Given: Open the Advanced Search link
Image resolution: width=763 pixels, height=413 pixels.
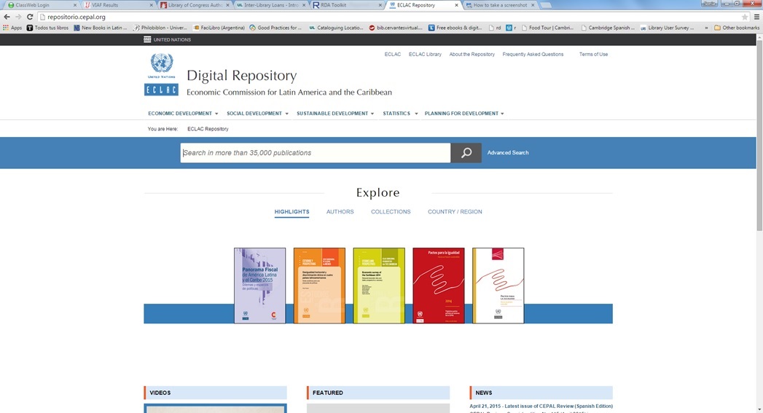Looking at the screenshot, I should pos(508,153).
